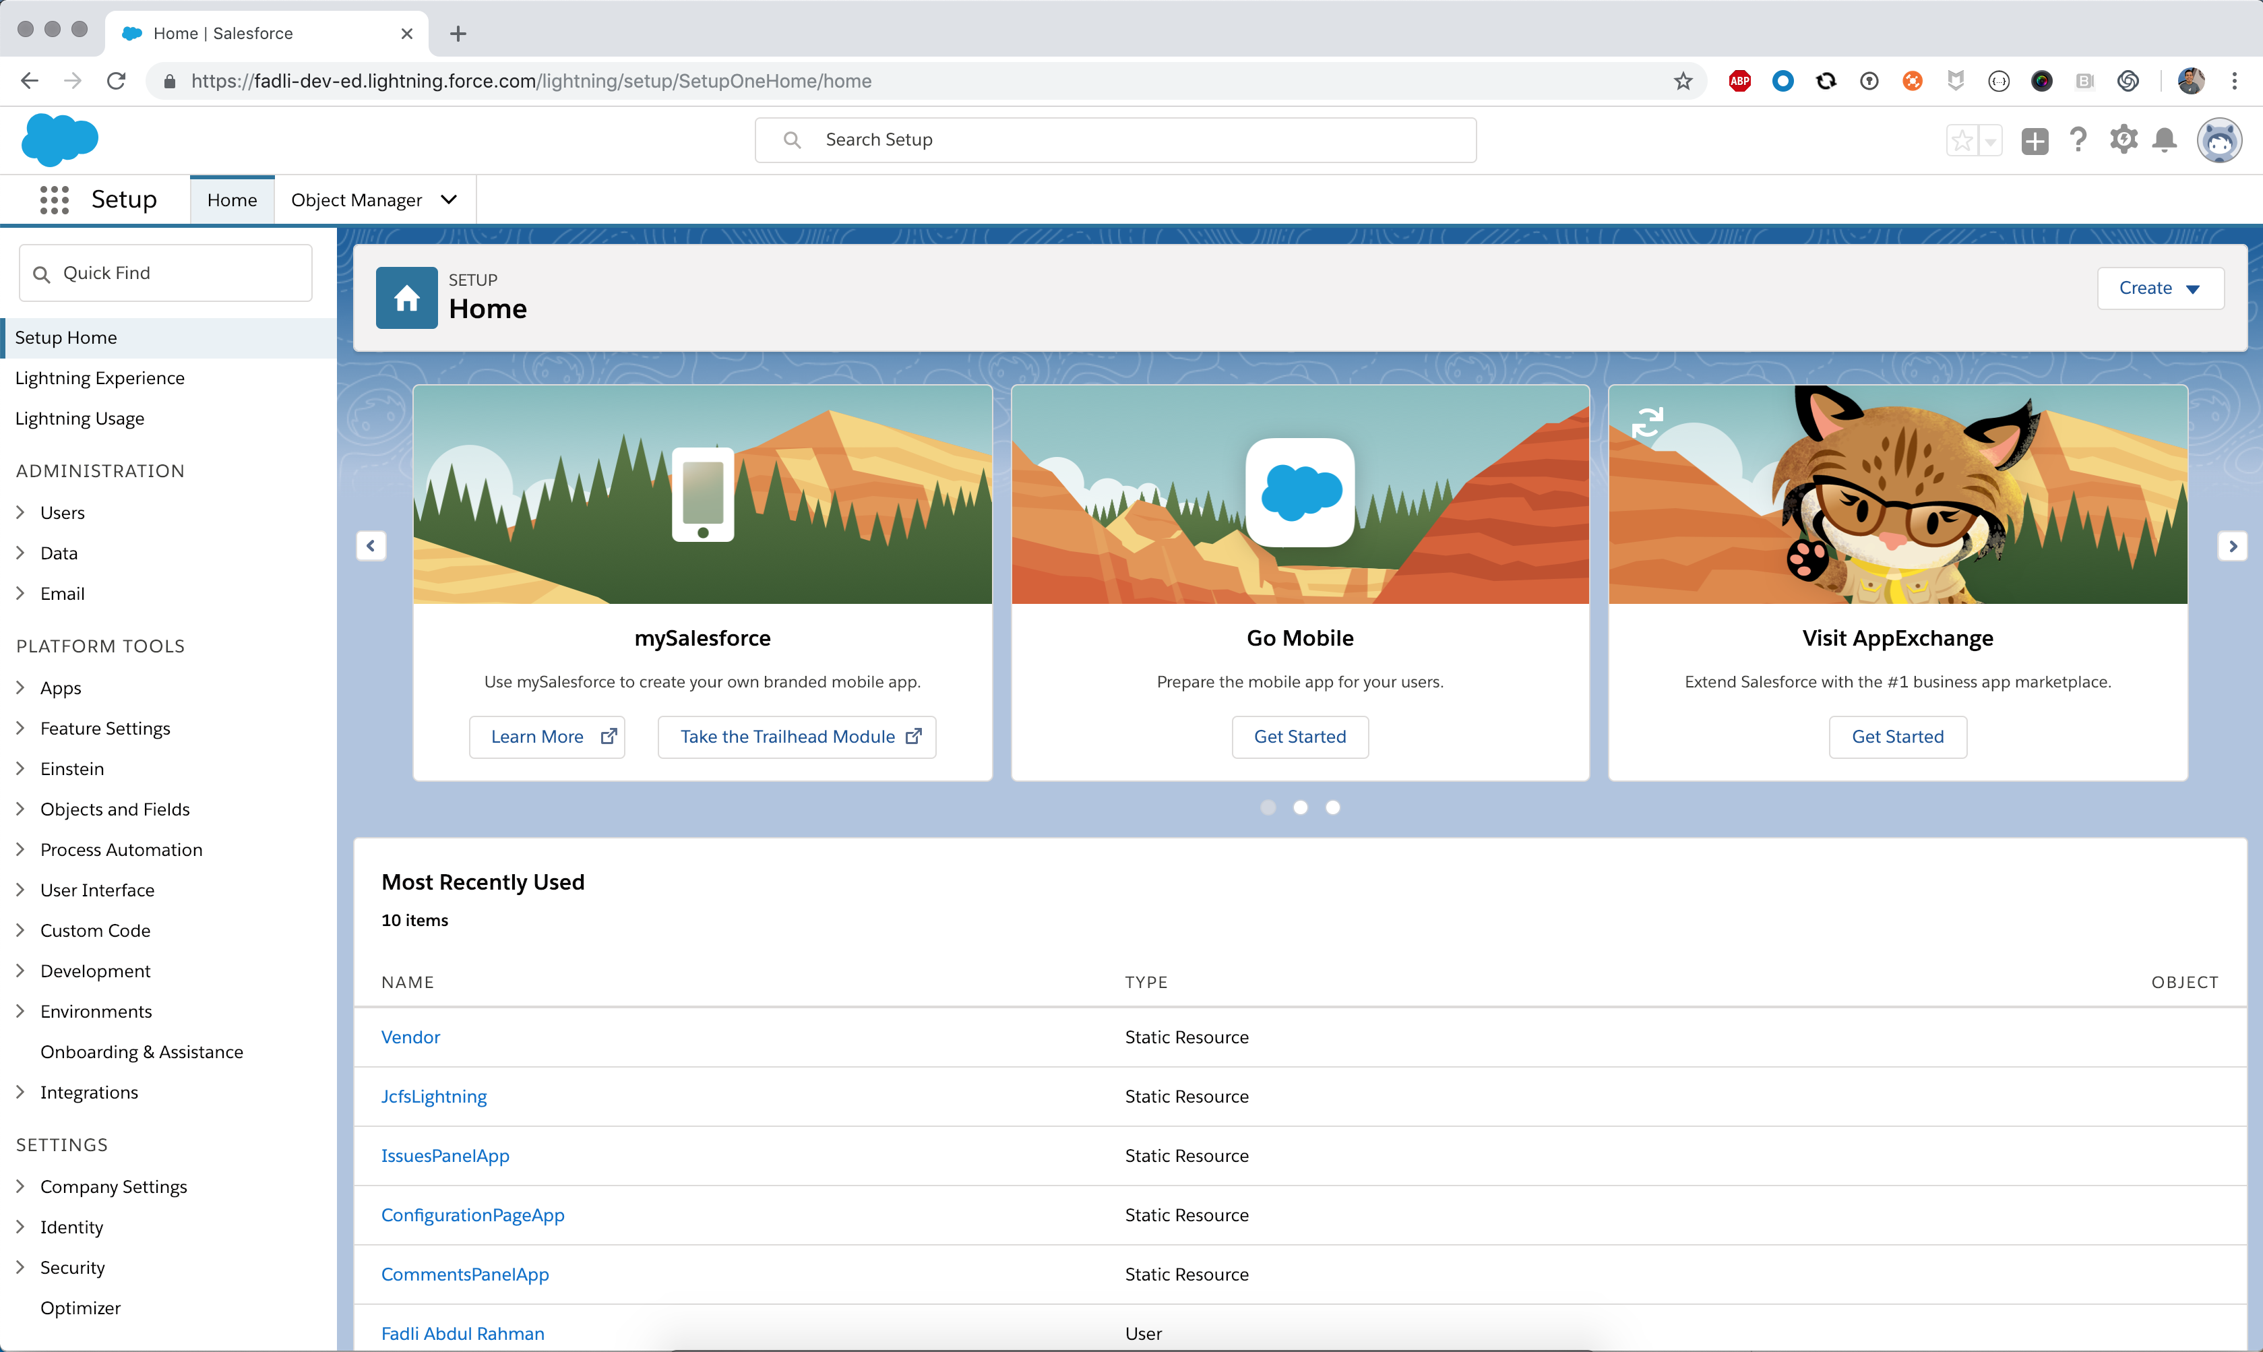Go back in browser history
This screenshot has height=1352, width=2263.
point(29,81)
